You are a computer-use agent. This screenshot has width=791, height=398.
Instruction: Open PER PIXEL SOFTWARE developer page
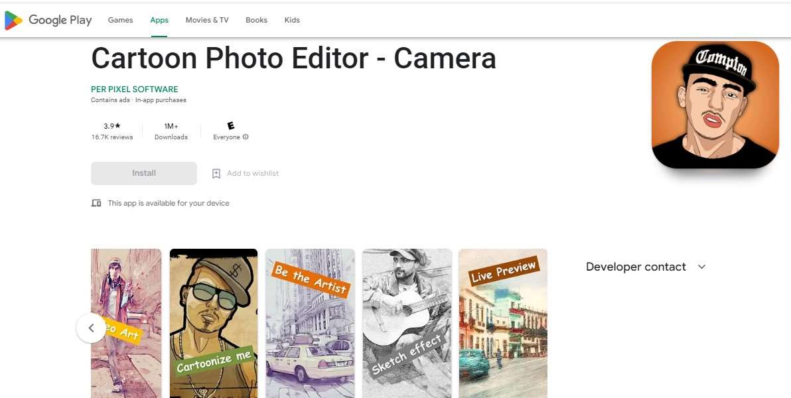point(135,90)
